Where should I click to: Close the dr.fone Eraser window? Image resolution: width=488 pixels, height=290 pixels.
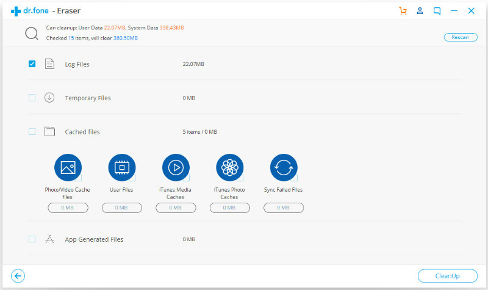pyautogui.click(x=471, y=11)
